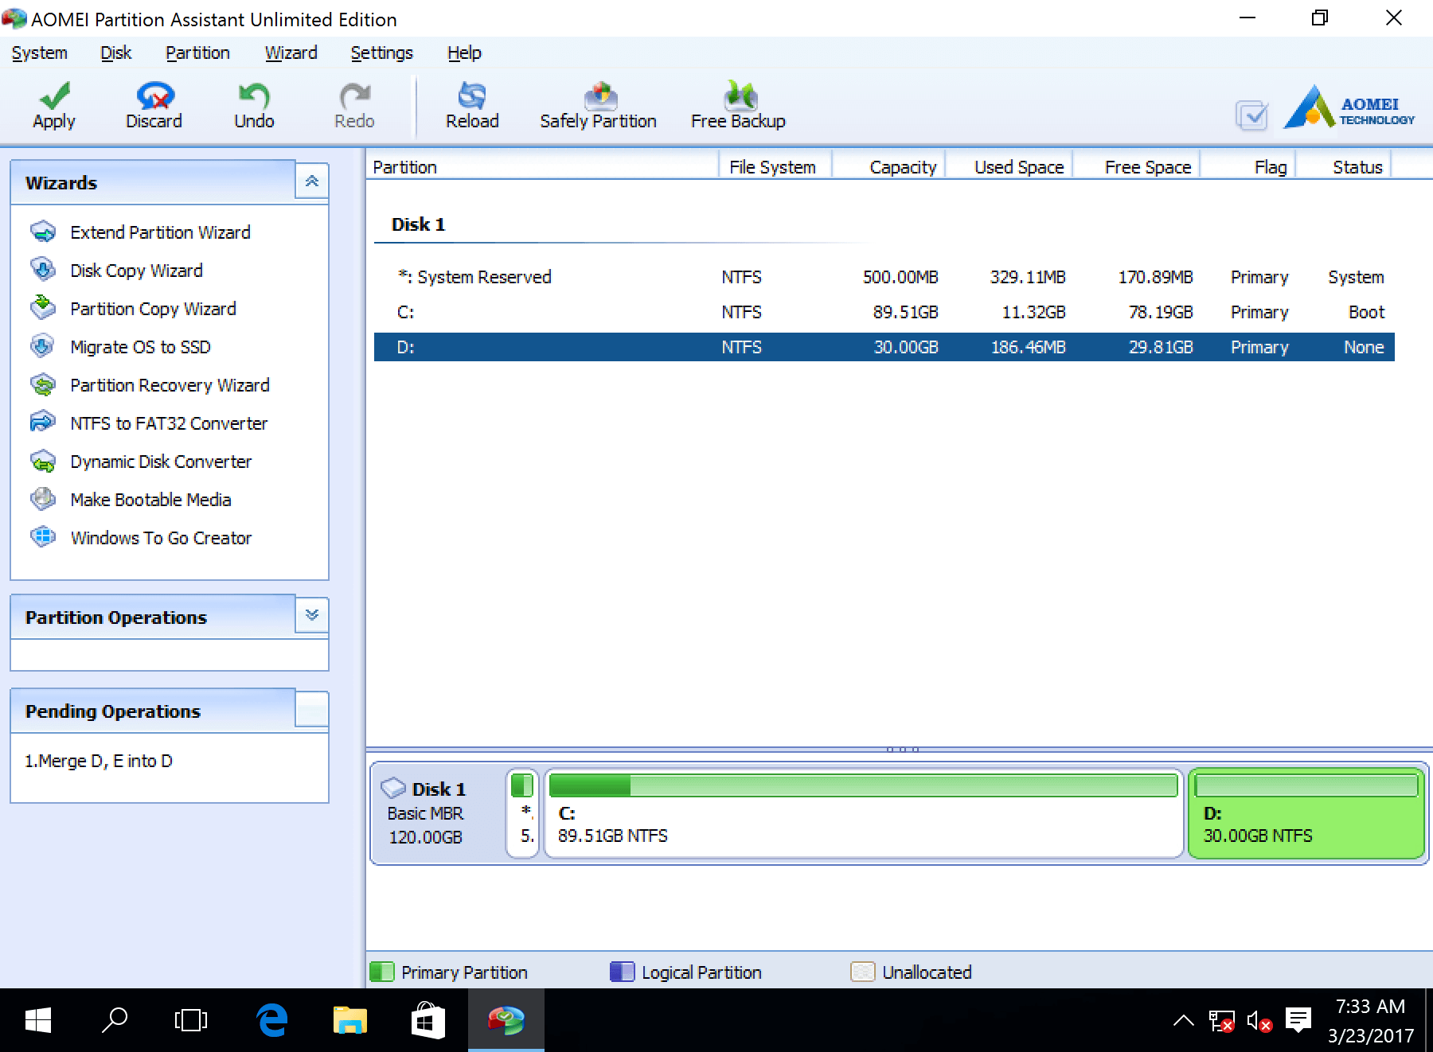The height and width of the screenshot is (1052, 1433).
Task: Open the Disk menu
Action: [x=116, y=53]
